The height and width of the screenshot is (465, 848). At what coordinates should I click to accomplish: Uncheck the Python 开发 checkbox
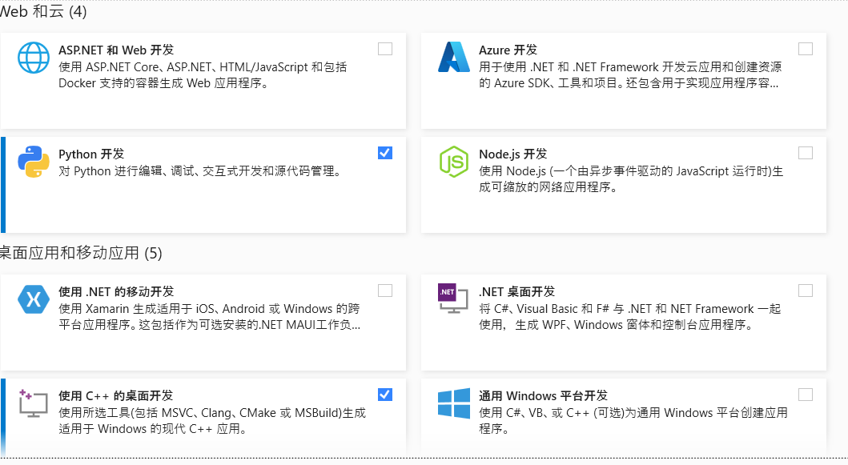pyautogui.click(x=385, y=153)
